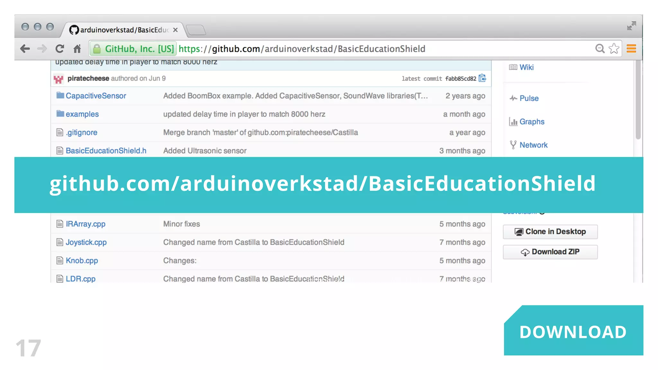Image resolution: width=658 pixels, height=370 pixels.
Task: Click the zoom magnifier icon in address bar
Action: pyautogui.click(x=600, y=49)
